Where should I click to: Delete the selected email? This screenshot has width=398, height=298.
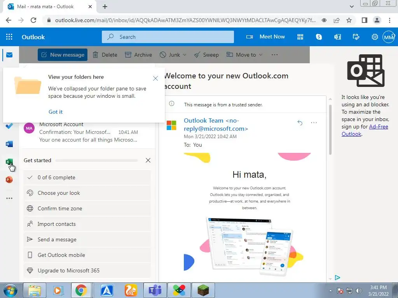[x=105, y=55]
